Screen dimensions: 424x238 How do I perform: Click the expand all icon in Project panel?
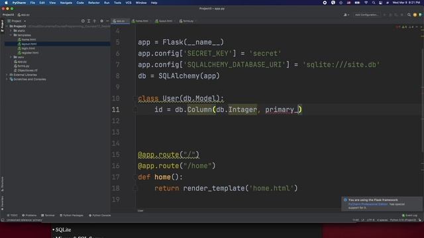click(89, 21)
